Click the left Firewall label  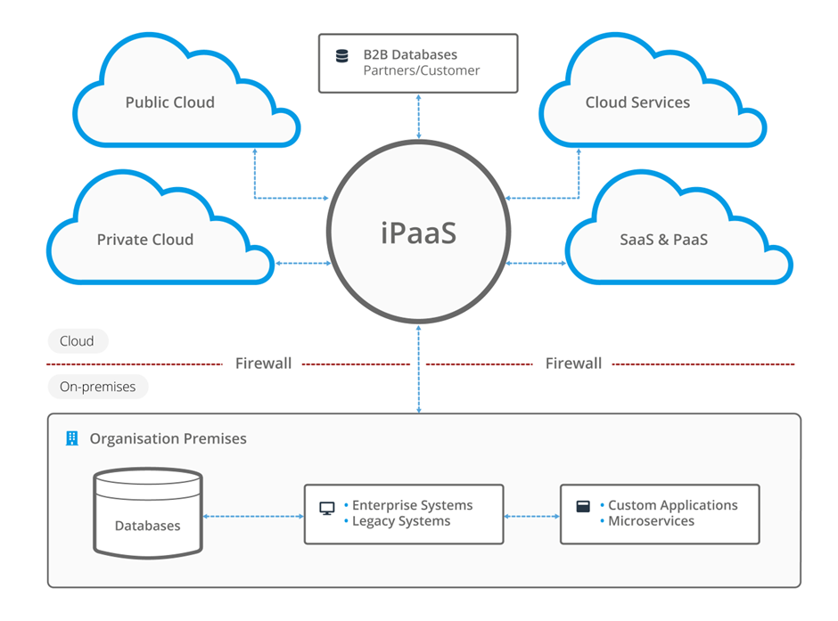point(264,364)
